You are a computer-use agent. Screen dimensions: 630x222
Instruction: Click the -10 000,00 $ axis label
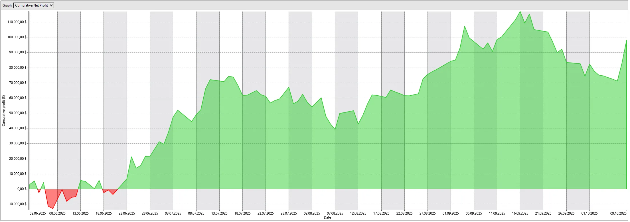[17, 204]
